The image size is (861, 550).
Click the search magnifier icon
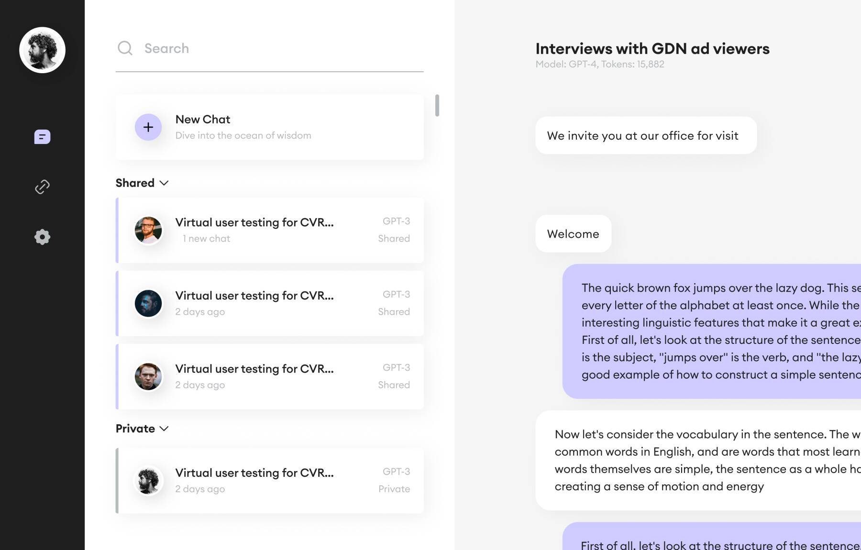[125, 48]
